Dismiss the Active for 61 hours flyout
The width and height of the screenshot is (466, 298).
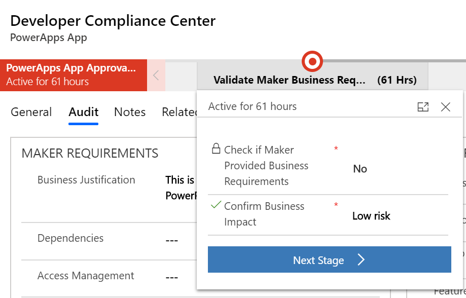click(x=445, y=107)
